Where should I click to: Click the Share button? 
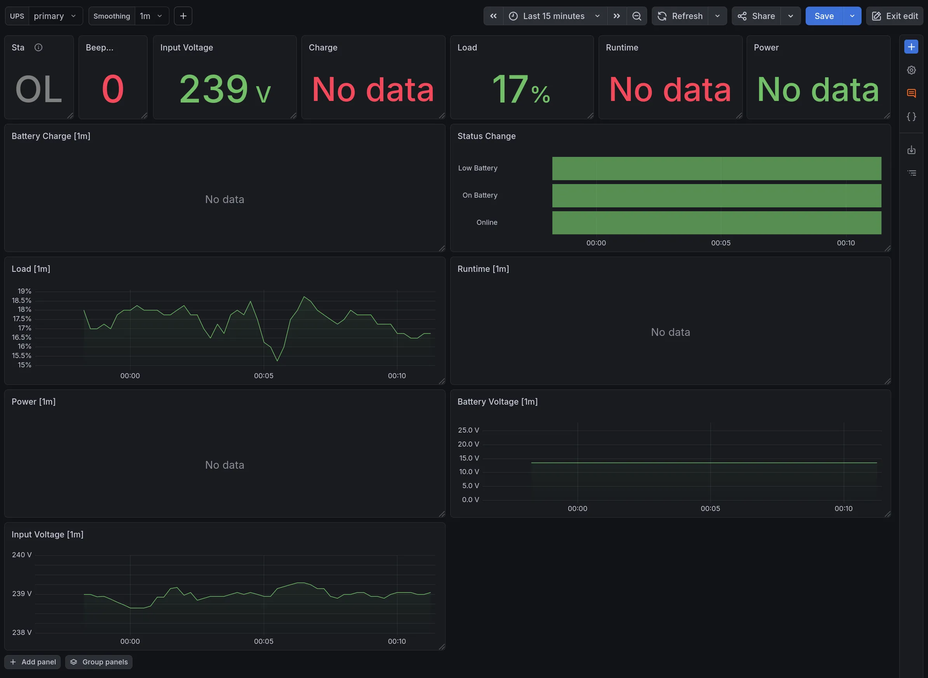point(756,16)
